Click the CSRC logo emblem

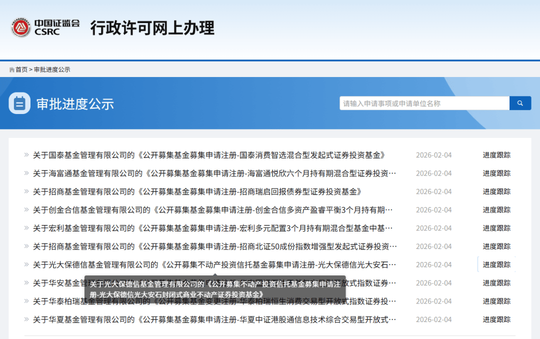(21, 27)
